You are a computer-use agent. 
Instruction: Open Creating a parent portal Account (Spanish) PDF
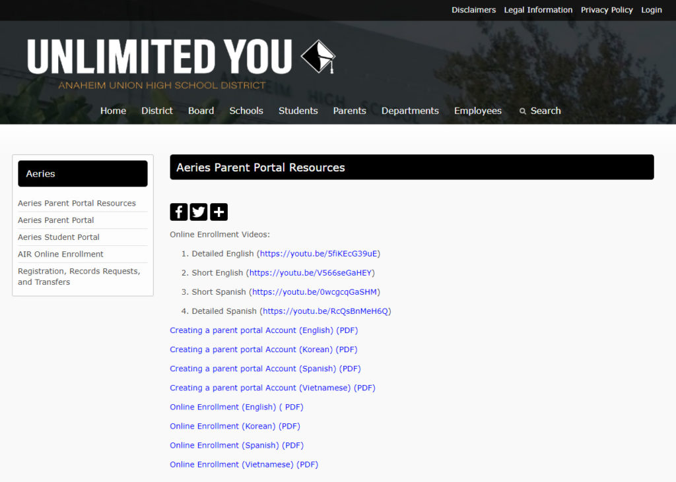pos(265,369)
